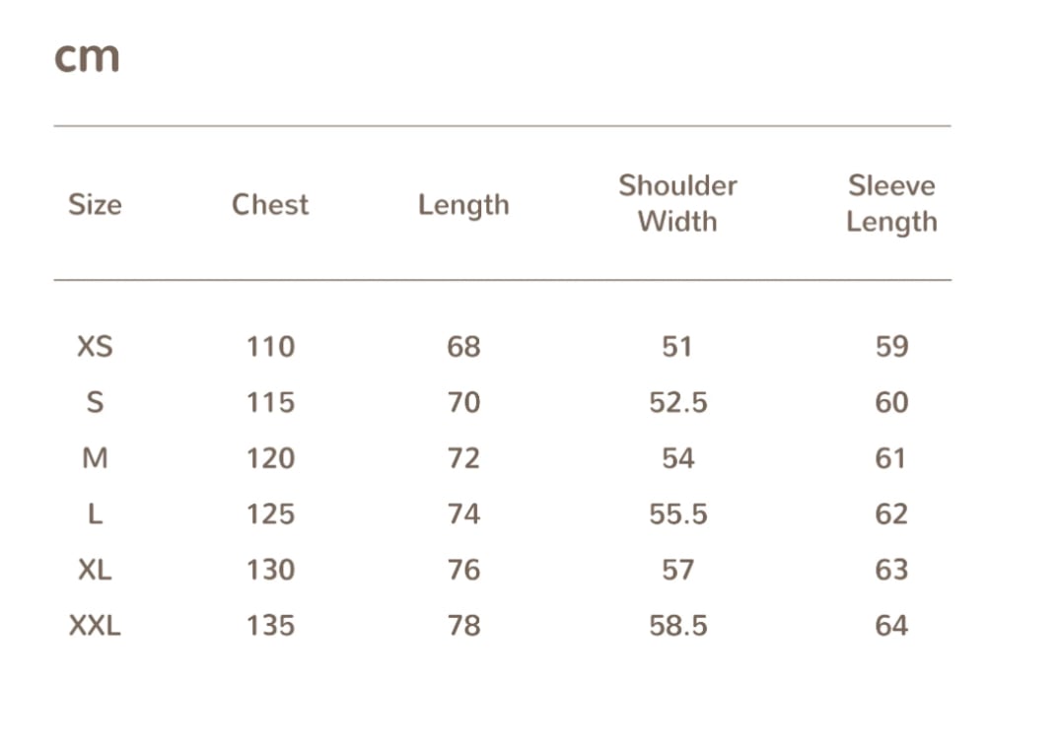Select the Chest column header
The height and width of the screenshot is (751, 1058).
pos(270,205)
